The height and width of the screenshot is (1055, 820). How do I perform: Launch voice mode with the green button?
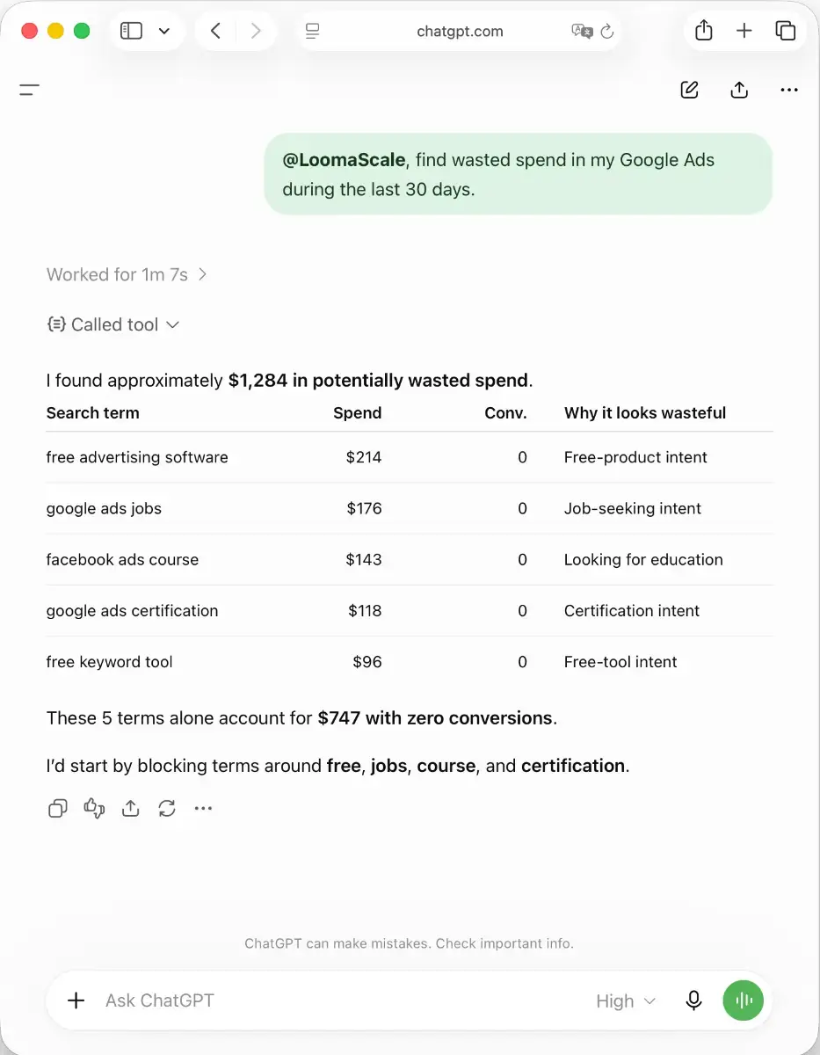pos(744,1000)
